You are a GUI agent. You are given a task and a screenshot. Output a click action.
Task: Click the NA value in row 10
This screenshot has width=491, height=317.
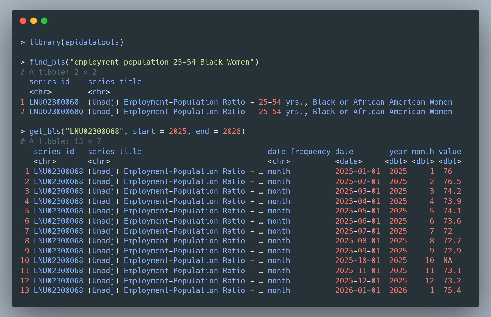pyautogui.click(x=448, y=260)
